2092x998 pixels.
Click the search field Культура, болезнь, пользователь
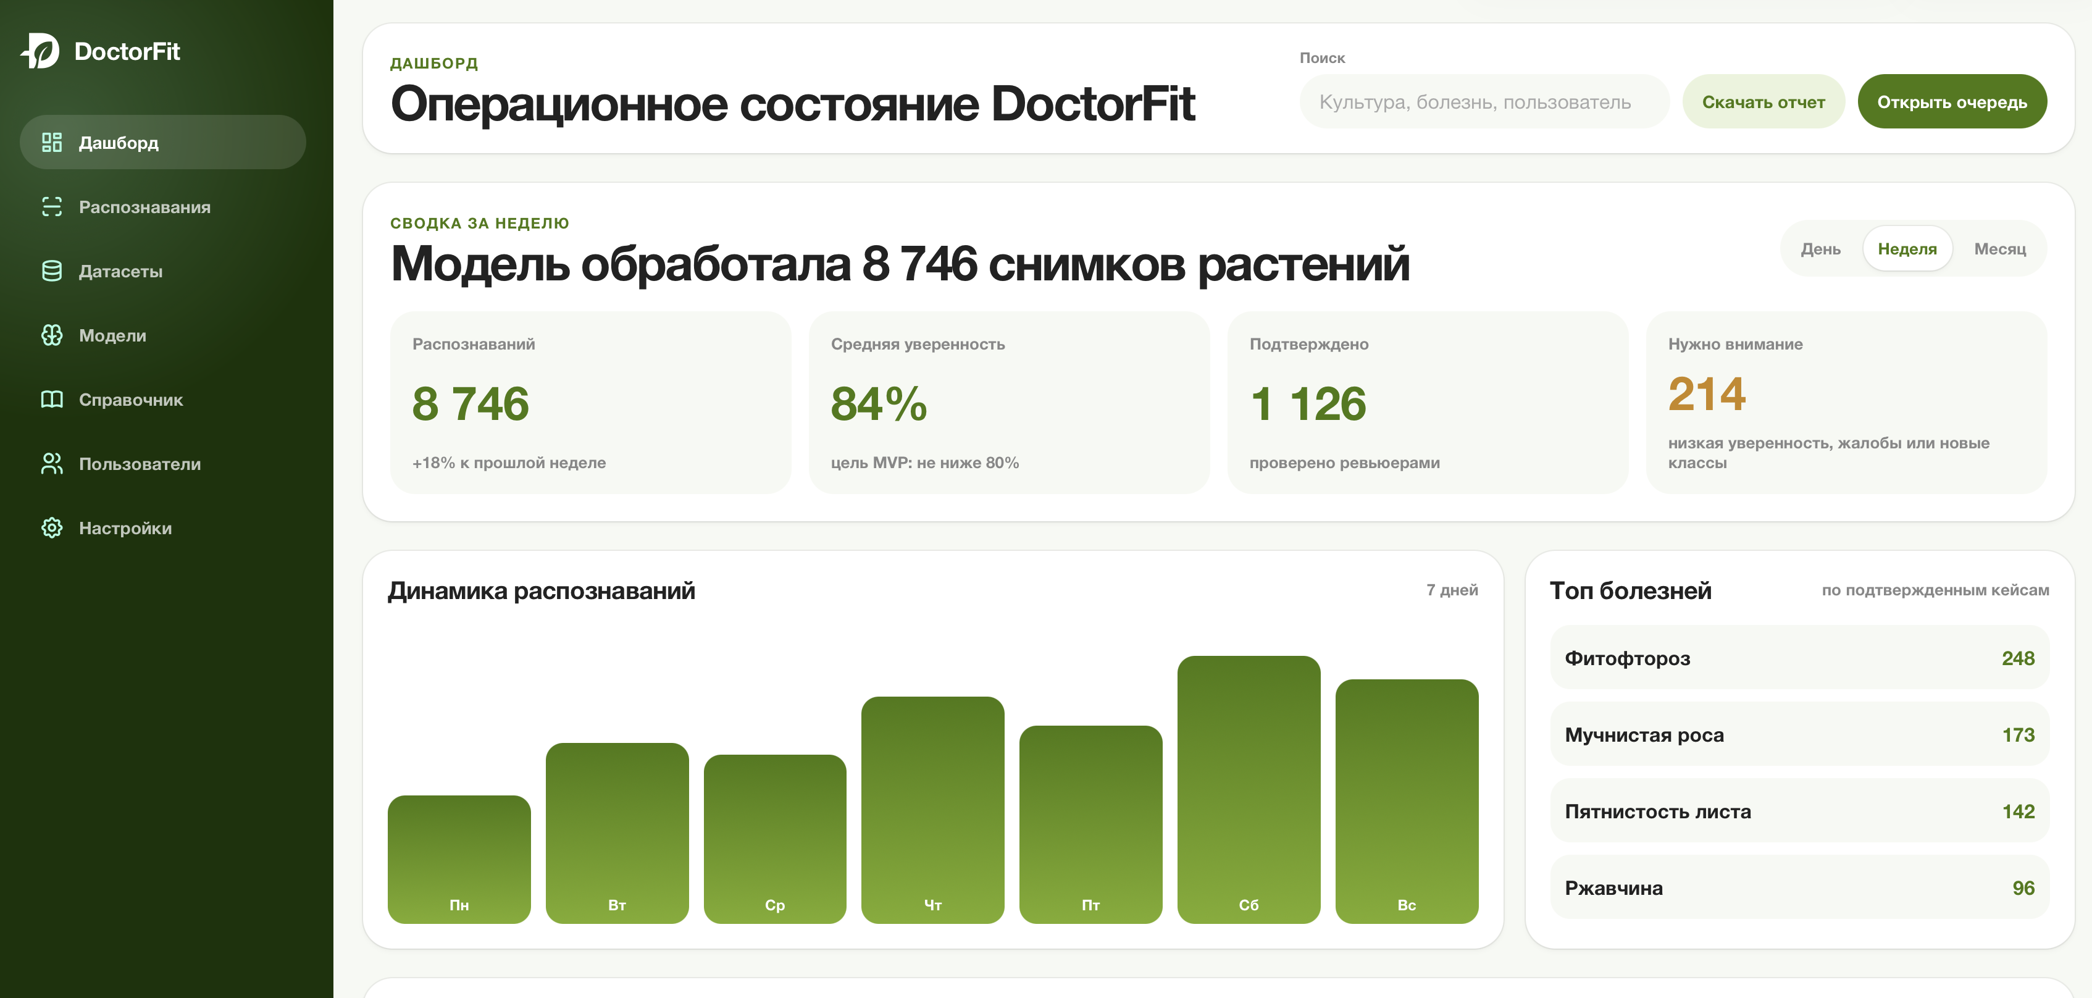tap(1484, 101)
